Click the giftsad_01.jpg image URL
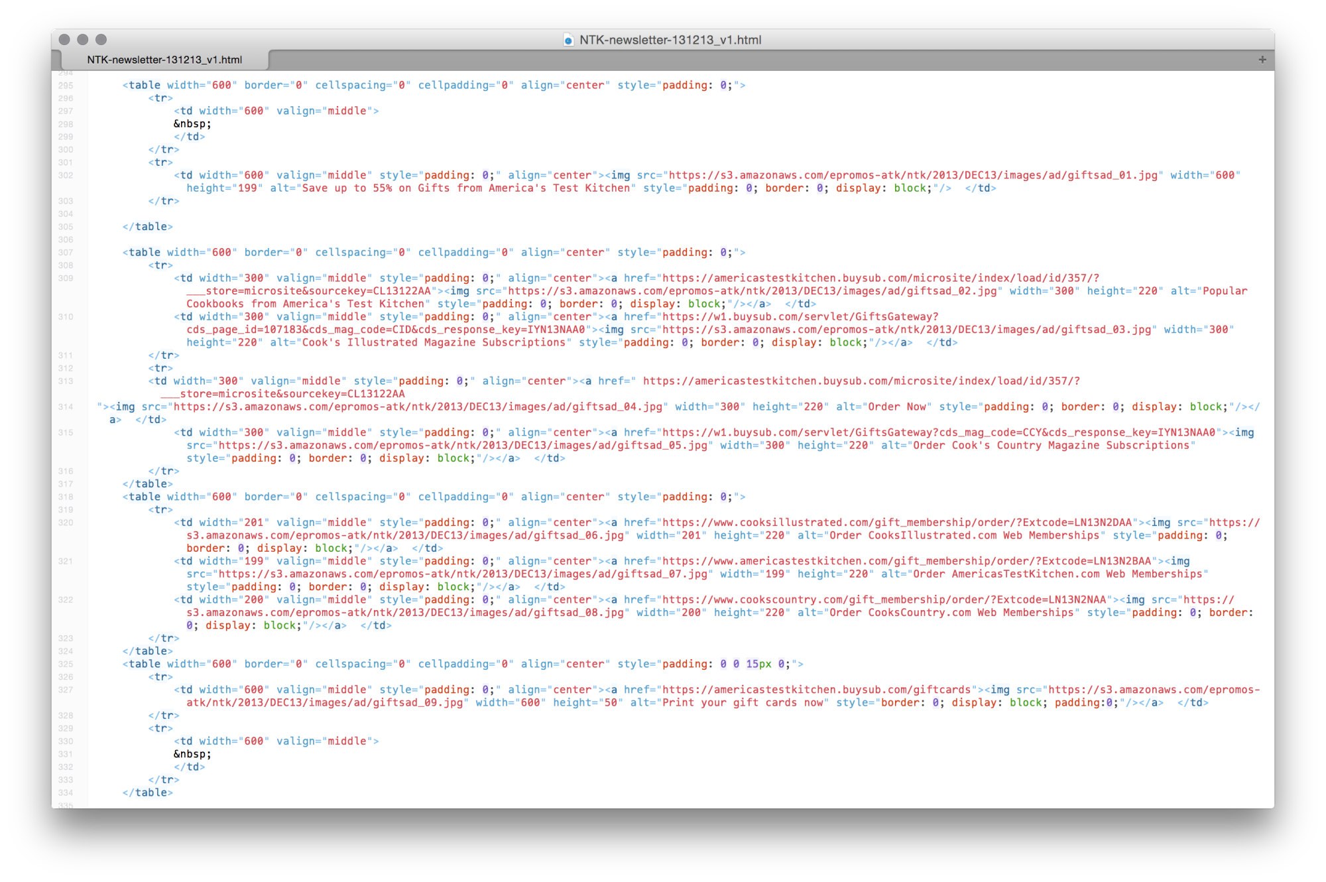1326x882 pixels. pos(913,175)
